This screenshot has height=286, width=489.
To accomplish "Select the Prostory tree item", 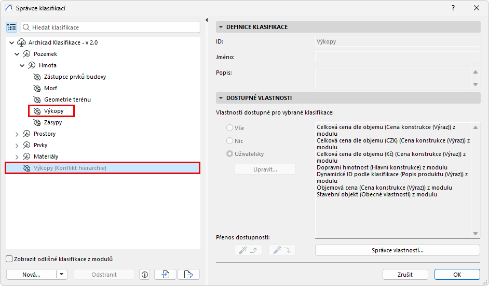I will point(45,134).
